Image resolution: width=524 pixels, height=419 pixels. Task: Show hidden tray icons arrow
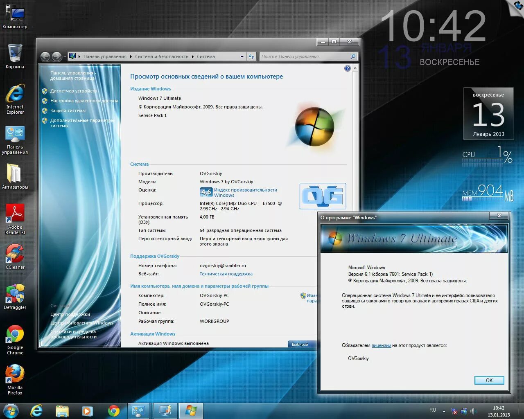click(444, 411)
